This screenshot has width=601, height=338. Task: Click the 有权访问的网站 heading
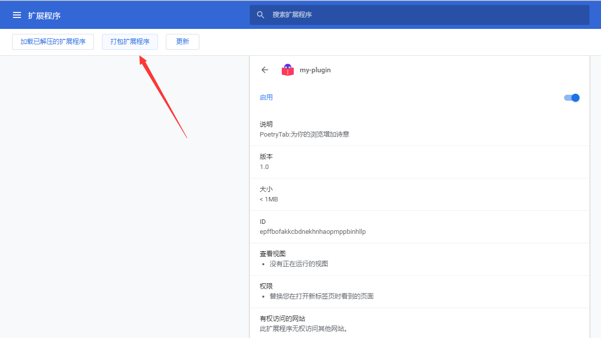click(282, 319)
